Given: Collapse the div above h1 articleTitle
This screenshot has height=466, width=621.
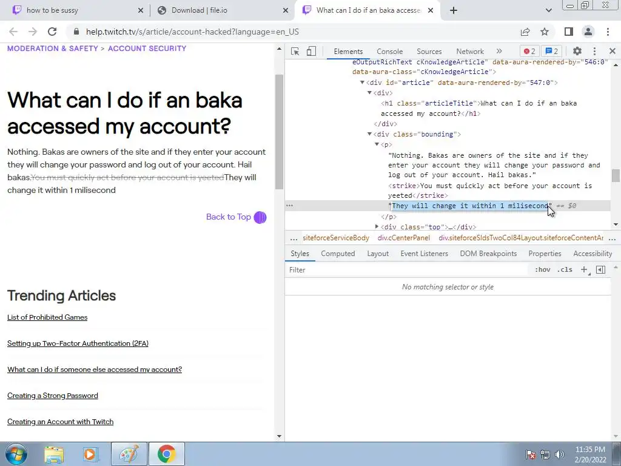Looking at the screenshot, I should click(x=369, y=93).
